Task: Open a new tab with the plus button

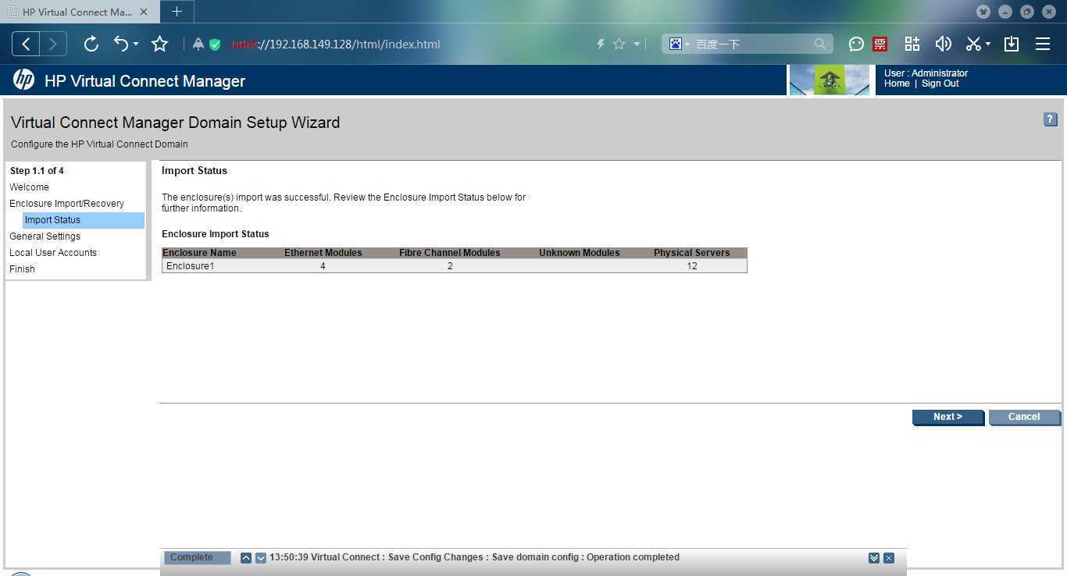Action: click(177, 12)
